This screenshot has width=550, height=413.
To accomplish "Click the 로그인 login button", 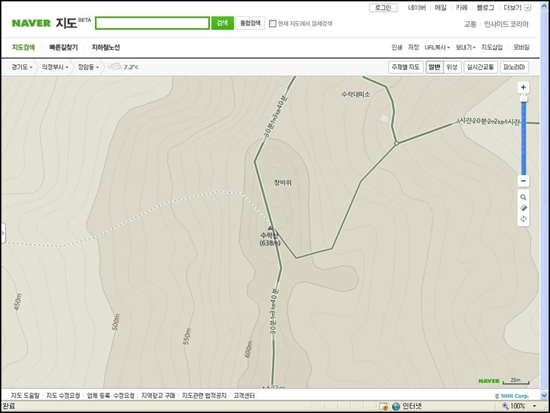I will 383,8.
